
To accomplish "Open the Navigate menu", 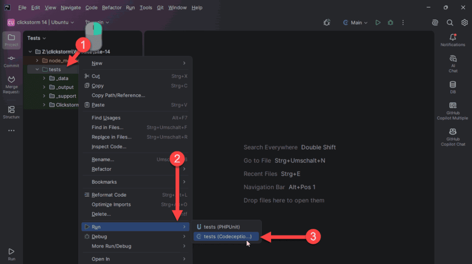I will (71, 8).
